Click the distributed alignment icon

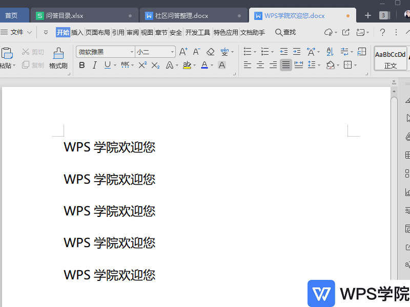pyautogui.click(x=299, y=65)
